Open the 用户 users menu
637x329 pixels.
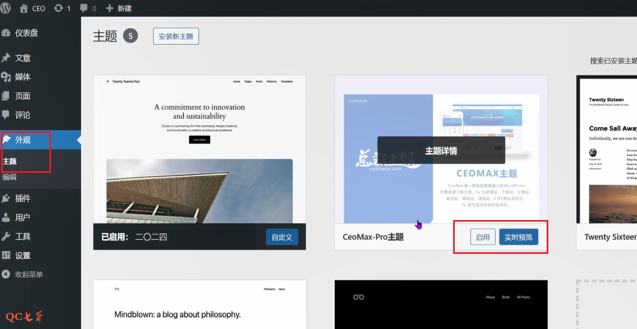[x=23, y=217]
